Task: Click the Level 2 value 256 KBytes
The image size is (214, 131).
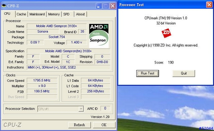Action: pos(96,91)
